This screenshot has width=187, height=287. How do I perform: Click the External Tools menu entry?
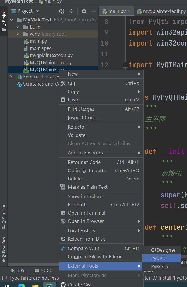pyautogui.click(x=101, y=266)
